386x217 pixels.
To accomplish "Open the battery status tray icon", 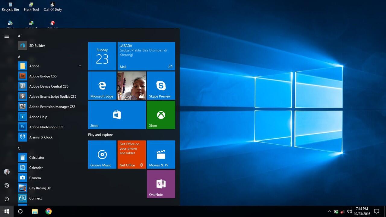I will pyautogui.click(x=336, y=212).
